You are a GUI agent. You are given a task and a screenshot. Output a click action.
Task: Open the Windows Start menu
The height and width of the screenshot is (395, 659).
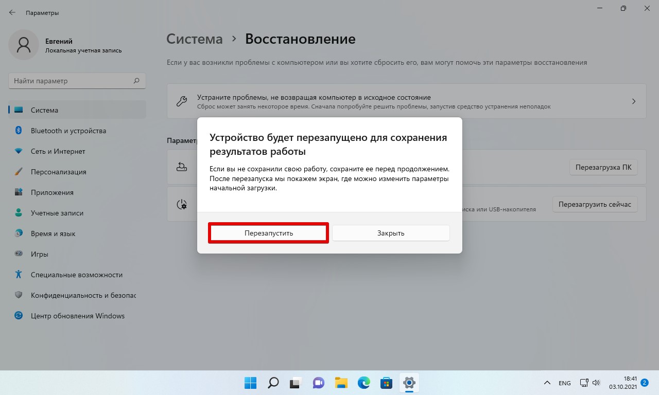coord(251,383)
